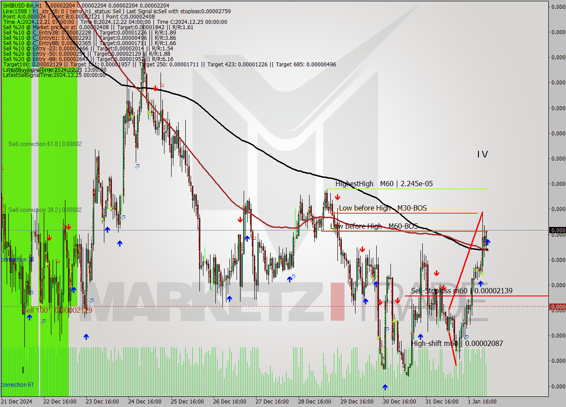Click the black current-price tag on the price axis

[x=557, y=230]
